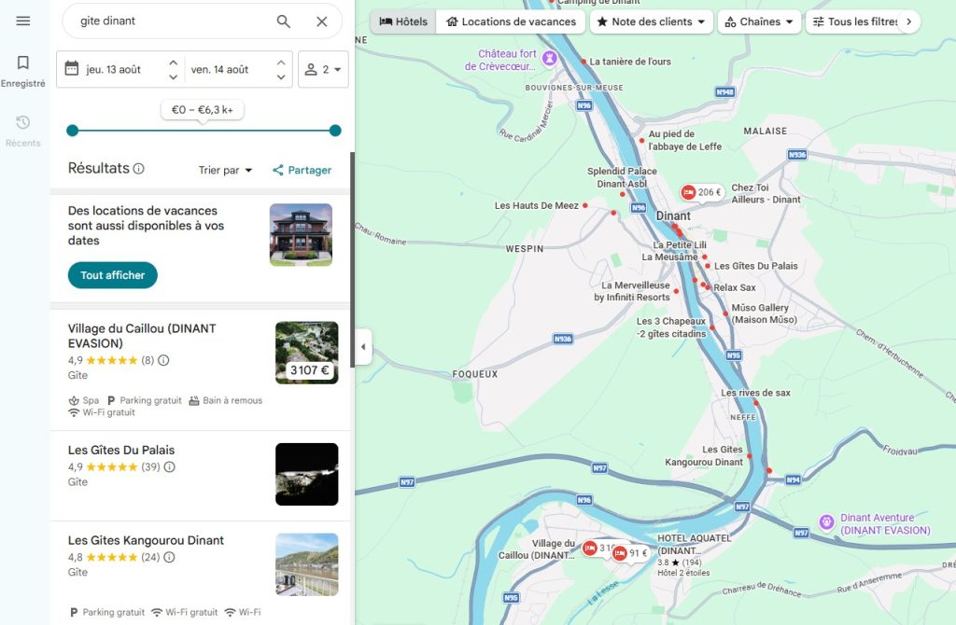956x625 pixels.
Task: Open Village du Caillou photo thumbnail
Action: [306, 353]
